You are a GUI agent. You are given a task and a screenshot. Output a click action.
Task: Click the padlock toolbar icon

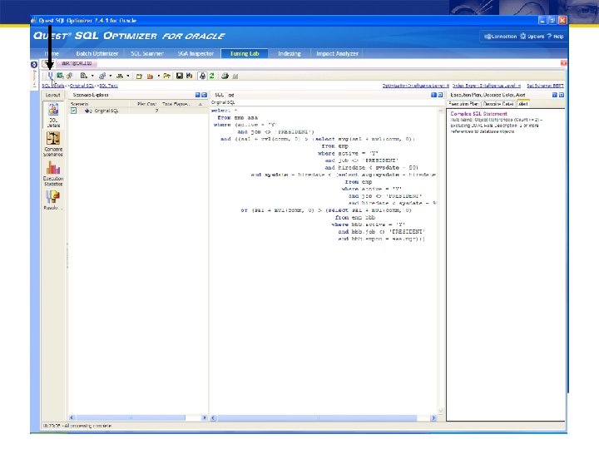(x=202, y=76)
